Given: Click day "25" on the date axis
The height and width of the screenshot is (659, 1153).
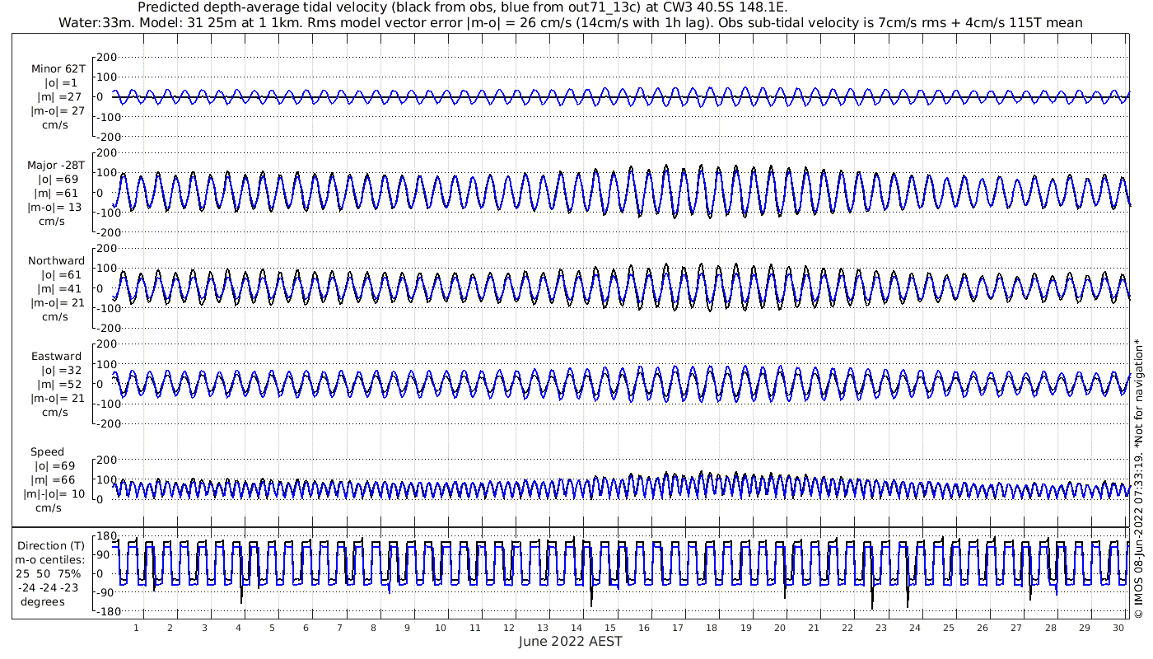Looking at the screenshot, I should point(949,628).
